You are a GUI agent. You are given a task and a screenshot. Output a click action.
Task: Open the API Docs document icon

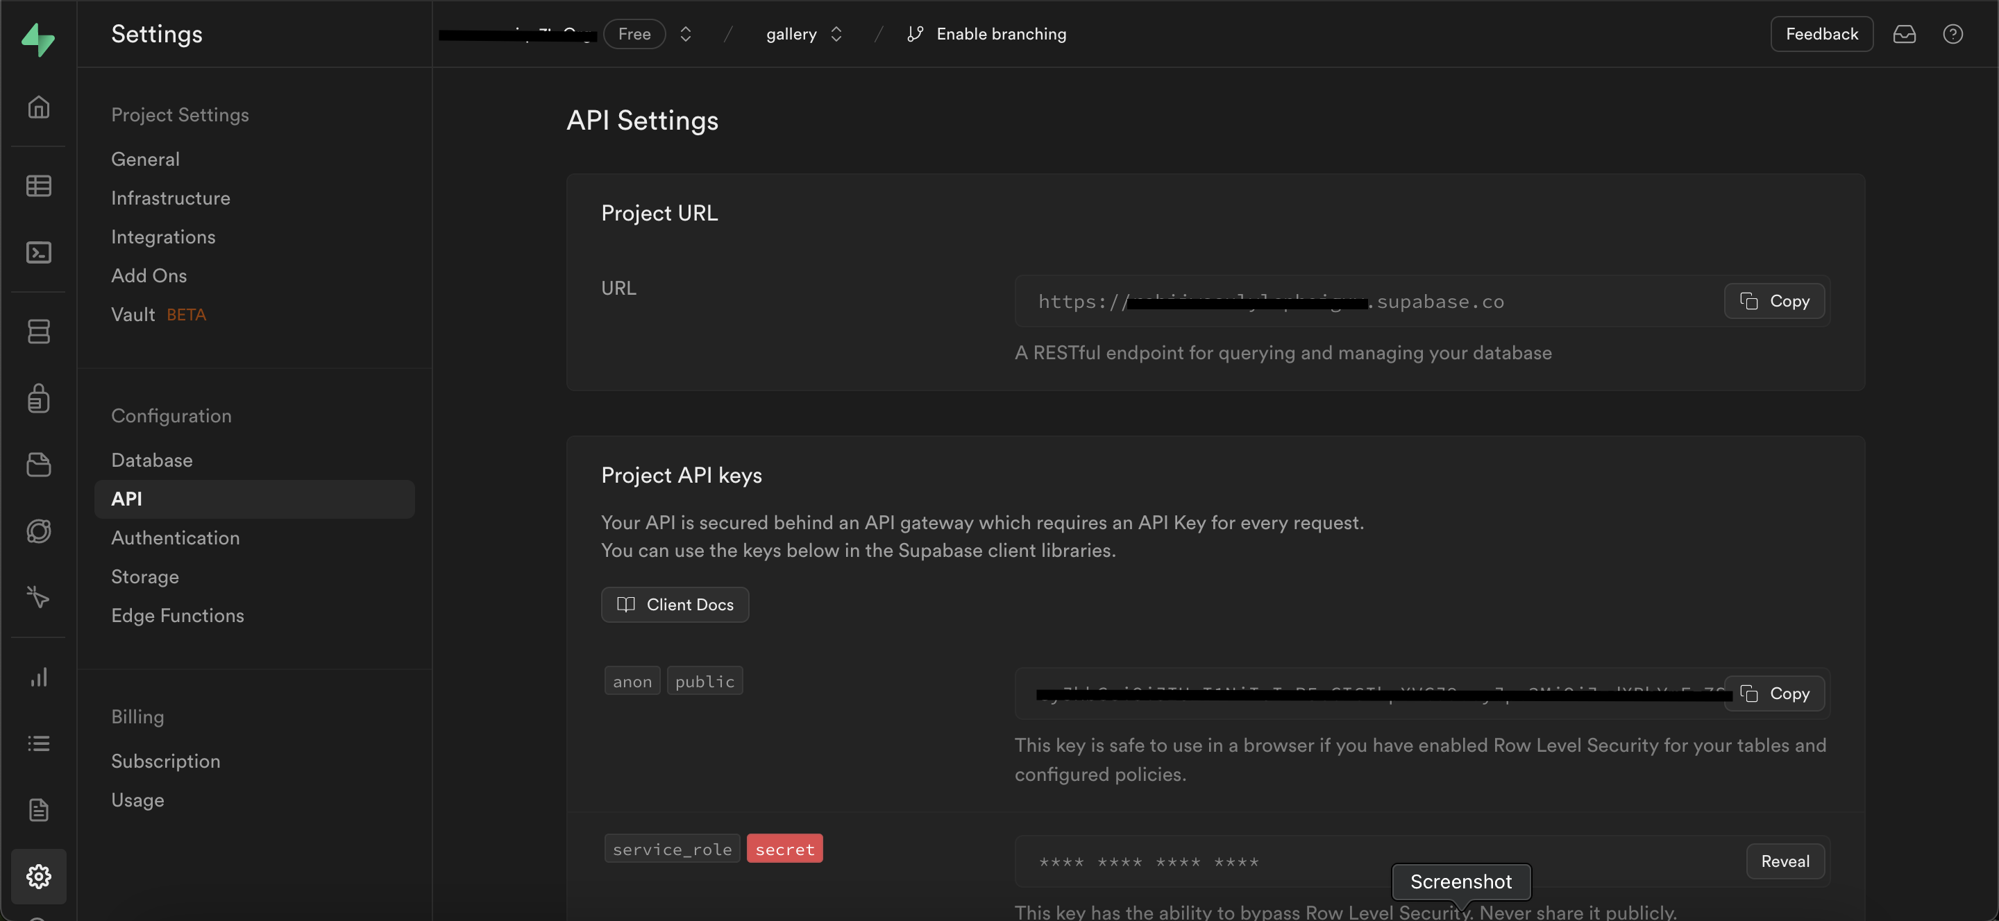coord(38,809)
